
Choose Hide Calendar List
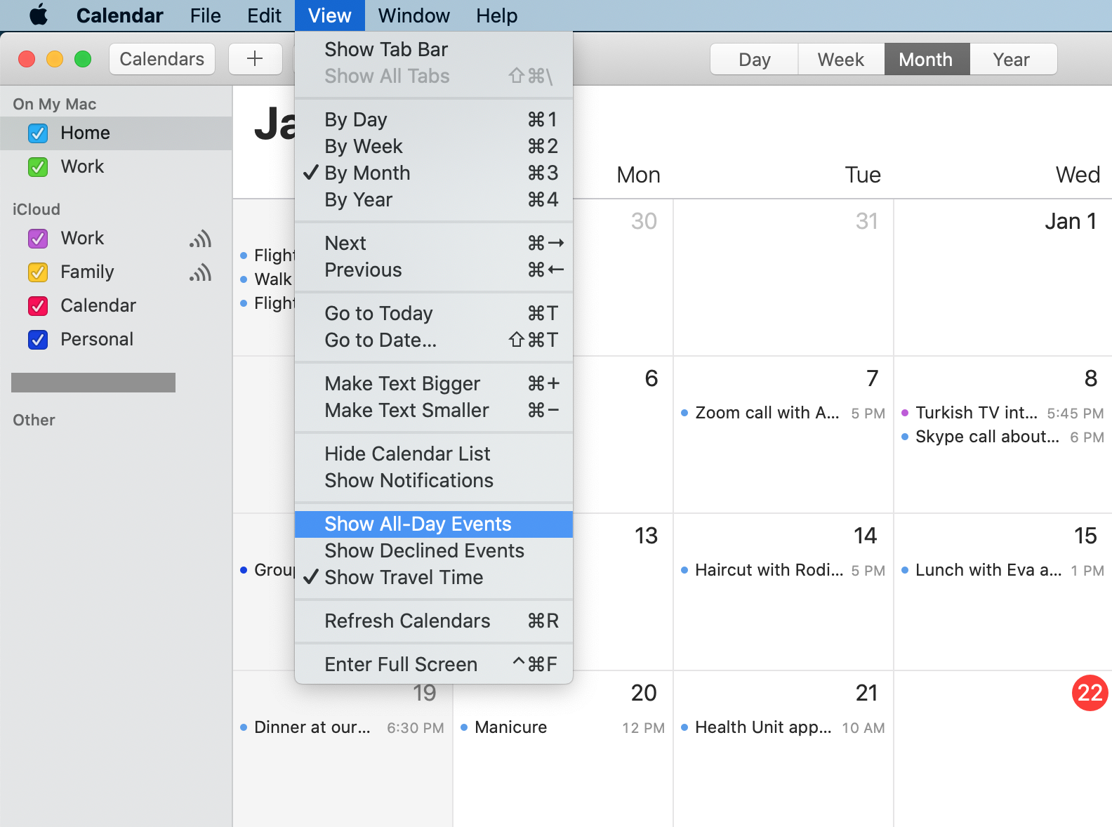click(x=434, y=454)
